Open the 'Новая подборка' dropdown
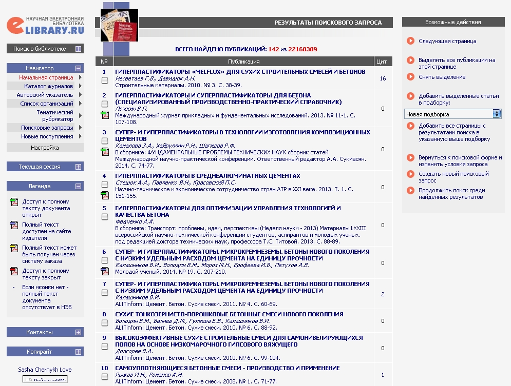This screenshot has height=386, width=511. pyautogui.click(x=452, y=114)
